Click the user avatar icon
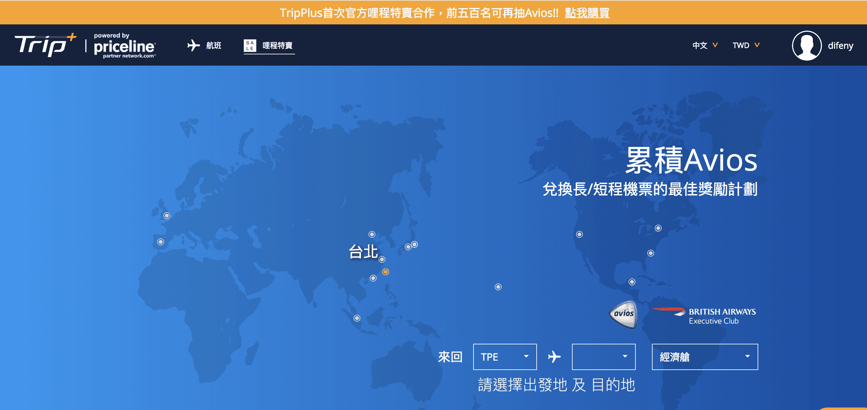This screenshot has width=867, height=410. pos(807,45)
